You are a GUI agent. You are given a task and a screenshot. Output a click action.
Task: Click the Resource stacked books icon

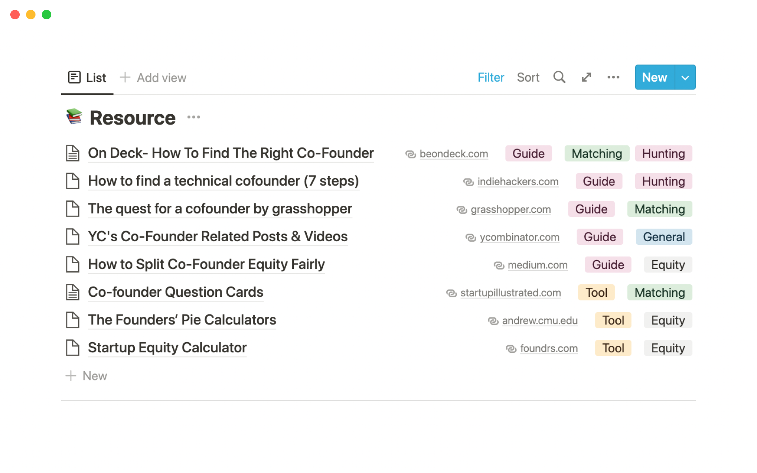pyautogui.click(x=74, y=117)
